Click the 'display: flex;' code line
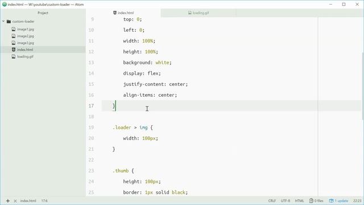The image size is (364, 205). click(x=142, y=73)
